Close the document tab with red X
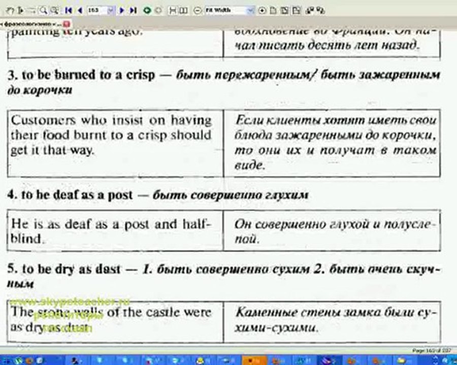The width and height of the screenshot is (457, 365). pos(67,24)
